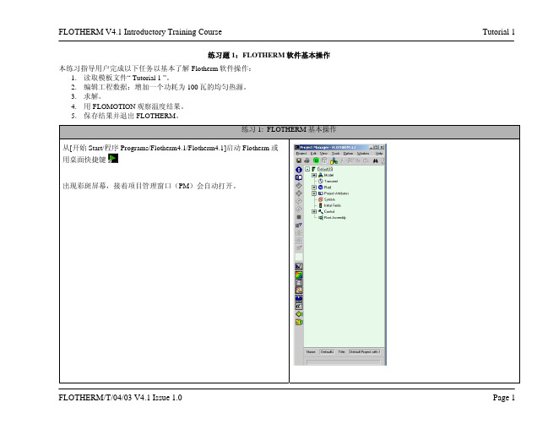Click the yellow box icon with green dot
Screen dimensions: 548x424
pyautogui.click(x=299, y=323)
